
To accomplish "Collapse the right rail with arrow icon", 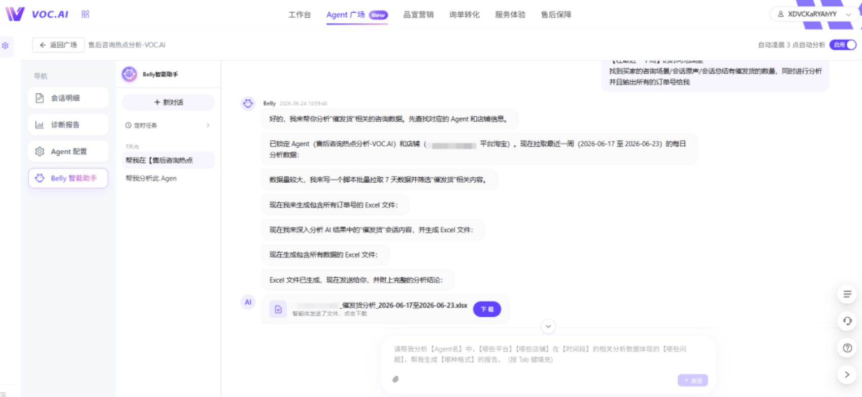I will 847,375.
